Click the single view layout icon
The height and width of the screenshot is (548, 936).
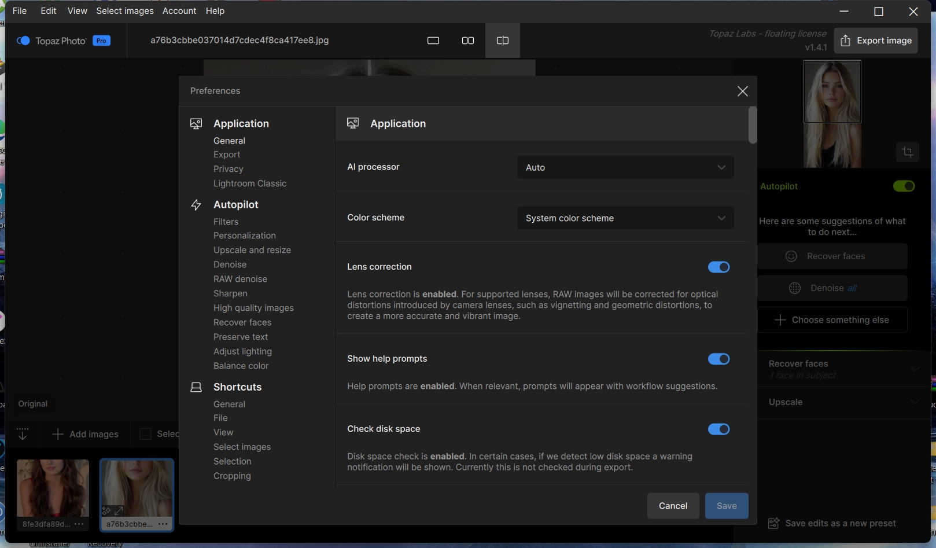(x=433, y=41)
